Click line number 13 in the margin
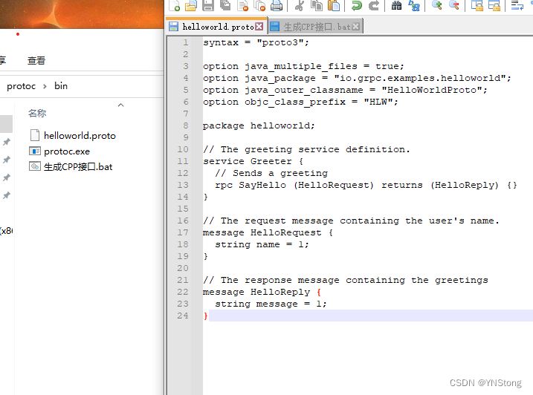The image size is (533, 395). pyautogui.click(x=183, y=185)
